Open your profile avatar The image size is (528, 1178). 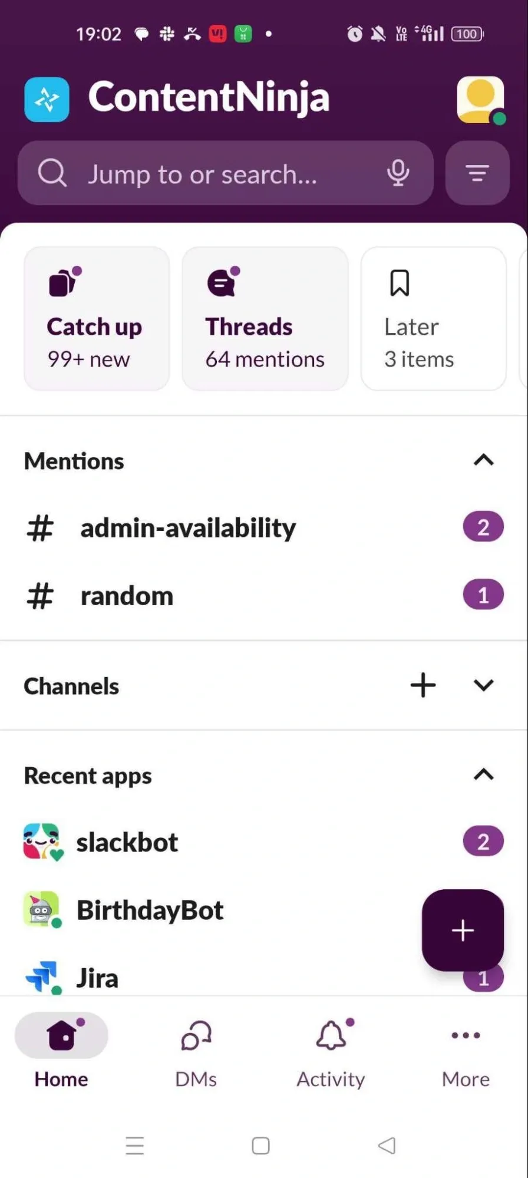(480, 100)
